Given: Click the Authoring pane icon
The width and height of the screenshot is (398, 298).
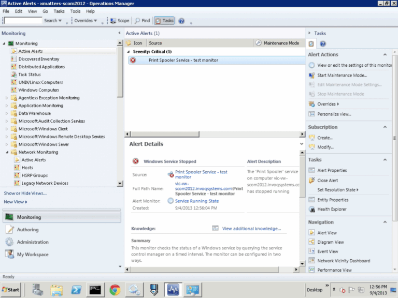Looking at the screenshot, I should (9, 230).
